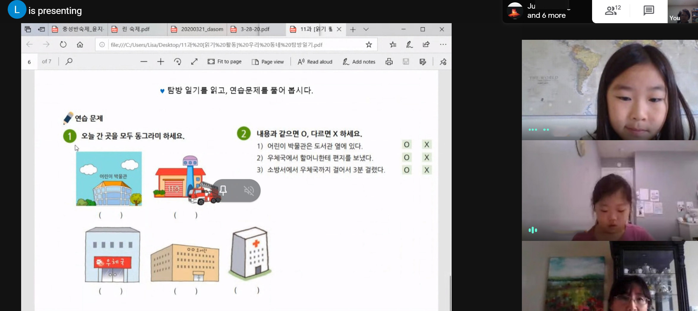Viewport: 698px width, 311px height.
Task: Print the PDF document
Action: click(389, 62)
